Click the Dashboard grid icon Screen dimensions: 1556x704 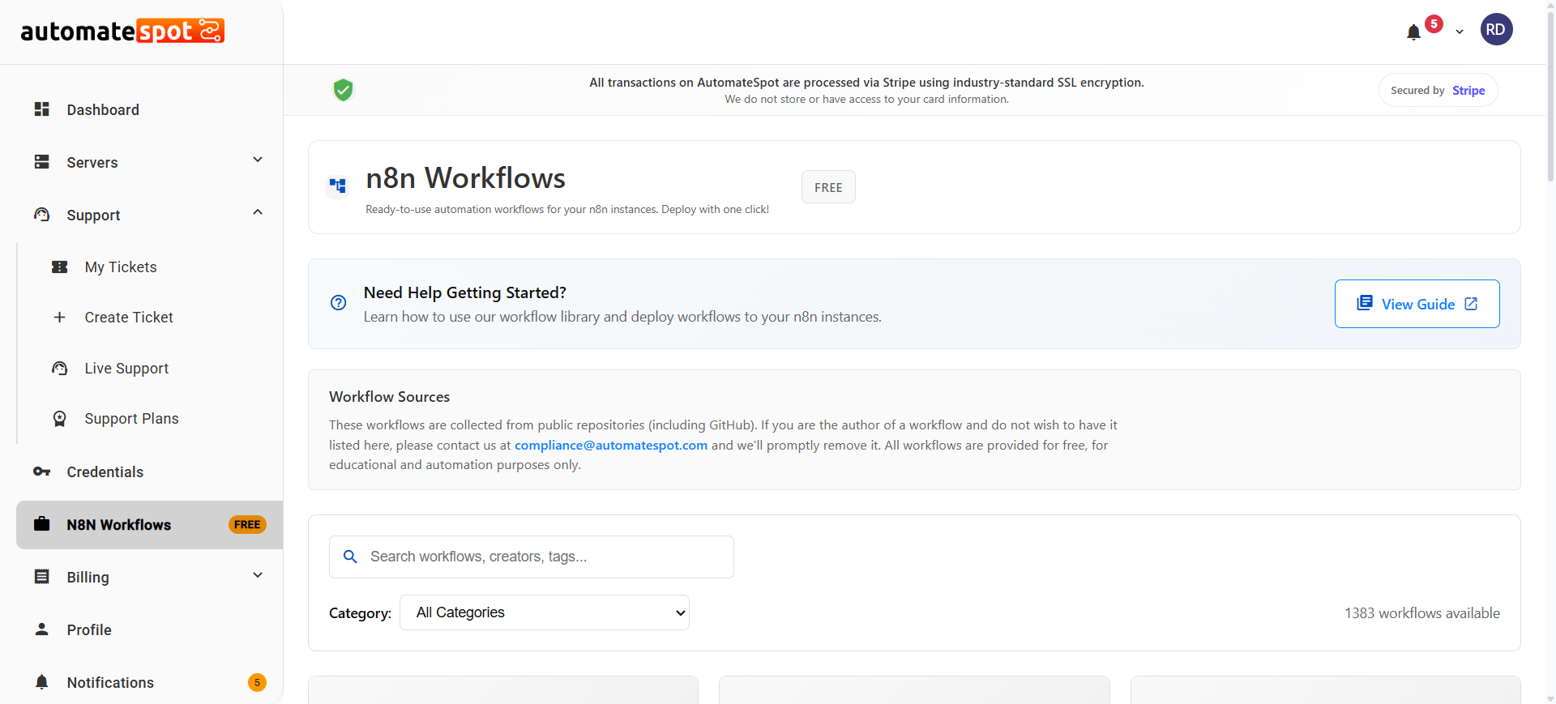click(x=42, y=109)
